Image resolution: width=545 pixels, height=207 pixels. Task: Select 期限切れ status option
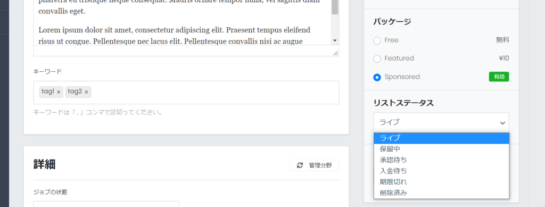[441, 182]
